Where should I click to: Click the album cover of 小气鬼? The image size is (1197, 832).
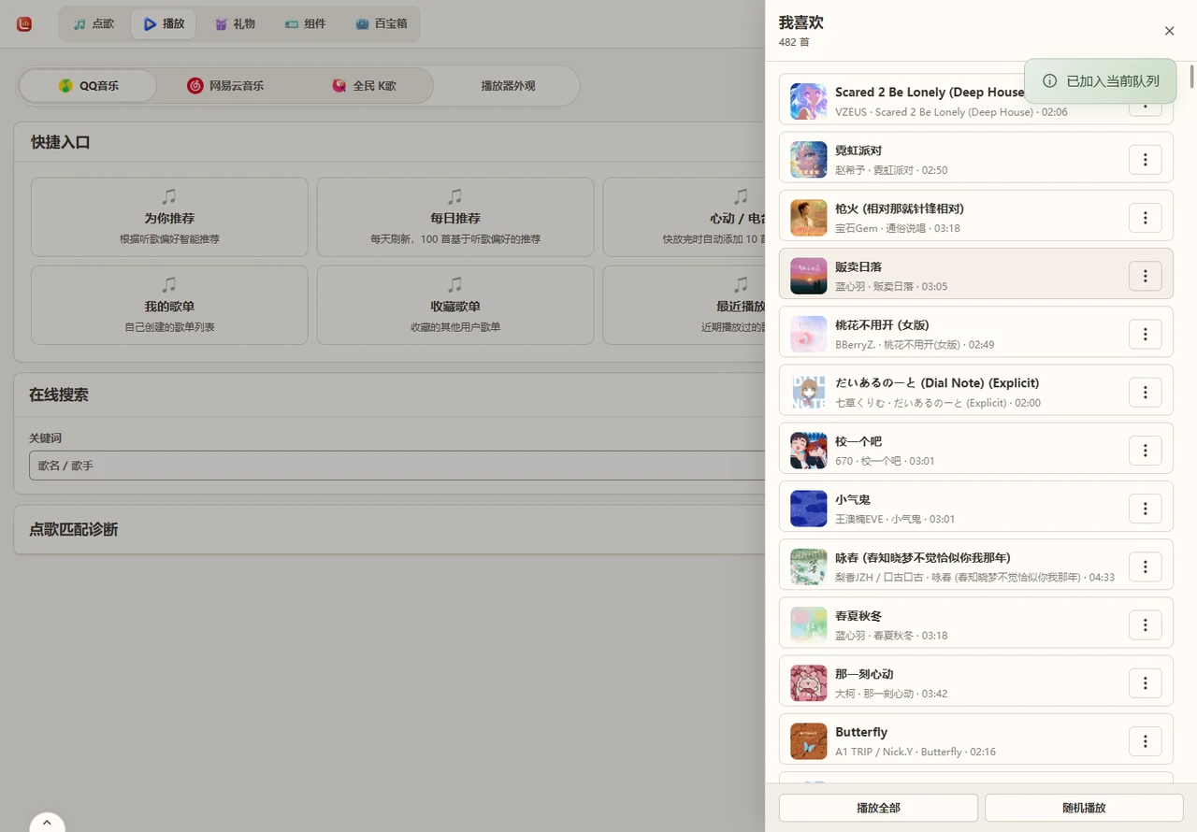click(808, 509)
